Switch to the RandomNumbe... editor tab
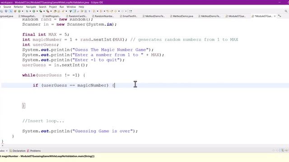Image resolution: width=289 pixels, height=162 pixels. pos(103,16)
